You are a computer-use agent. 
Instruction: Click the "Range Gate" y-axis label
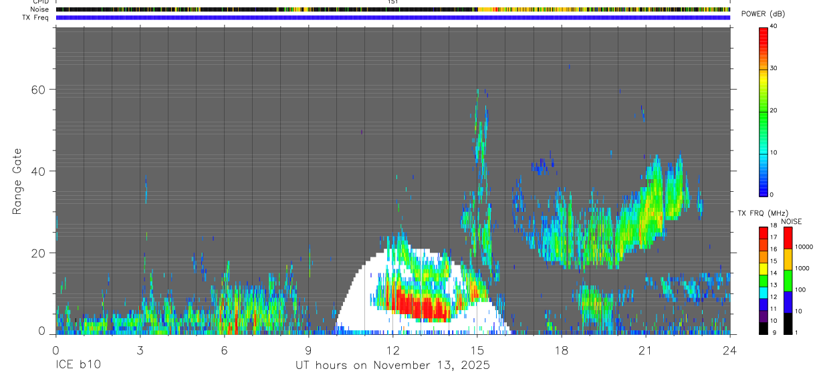[17, 182]
